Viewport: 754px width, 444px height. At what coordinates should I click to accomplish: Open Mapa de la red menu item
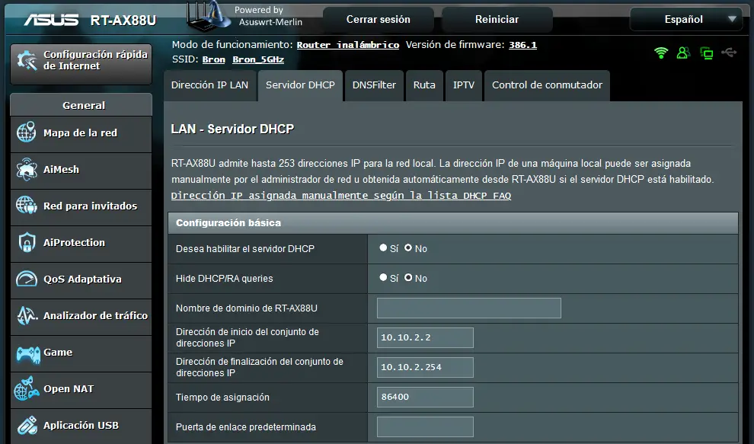point(80,133)
